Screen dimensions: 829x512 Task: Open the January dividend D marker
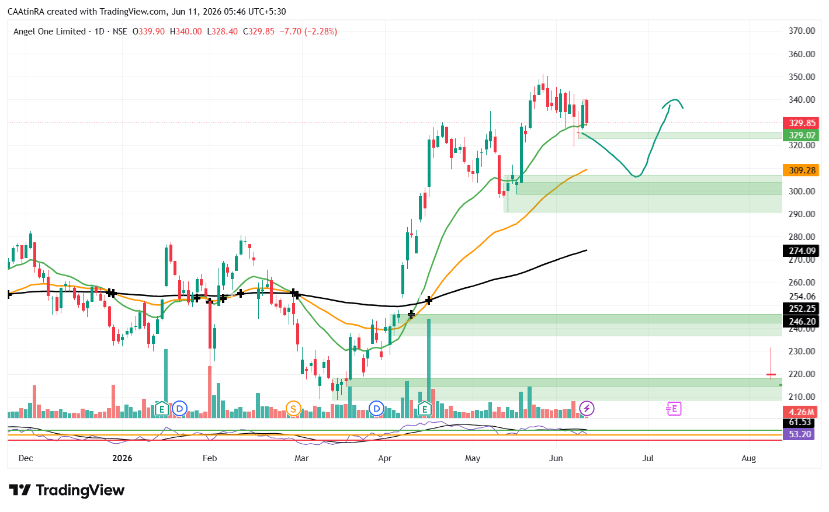179,409
